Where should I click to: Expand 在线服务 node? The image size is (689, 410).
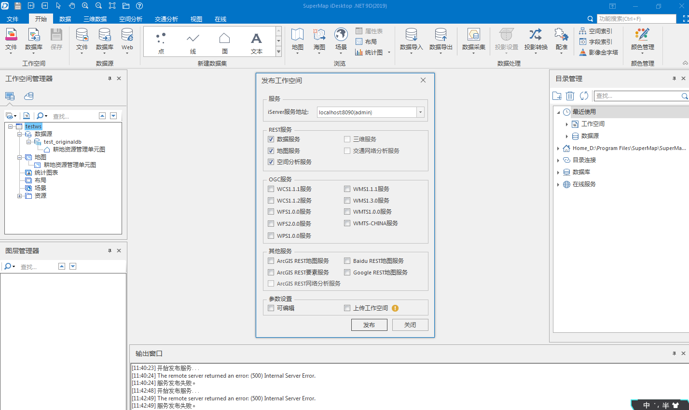(x=558, y=184)
